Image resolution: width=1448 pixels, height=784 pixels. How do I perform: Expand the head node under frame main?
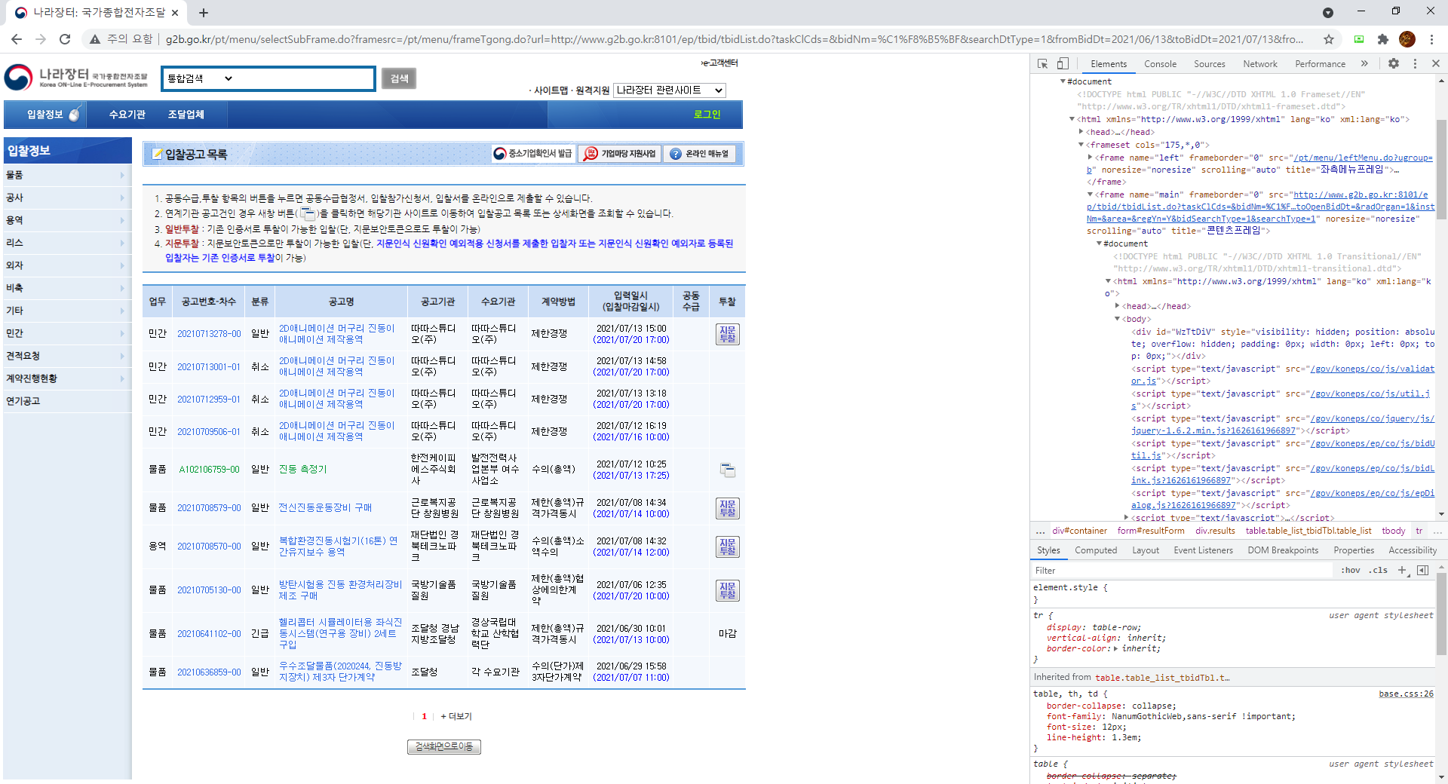(x=1117, y=306)
